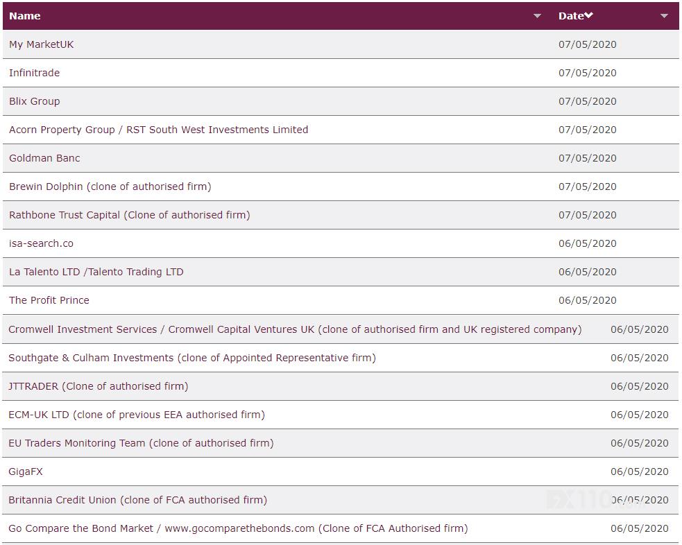Image resolution: width=682 pixels, height=545 pixels.
Task: Open the My MarketUK warning entry
Action: [x=42, y=44]
